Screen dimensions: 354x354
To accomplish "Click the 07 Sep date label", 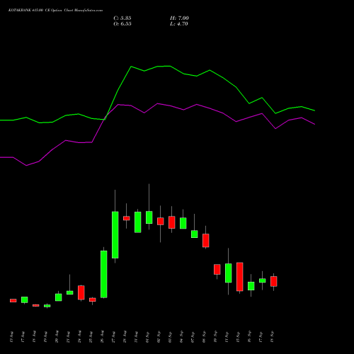I will pos(193,336).
